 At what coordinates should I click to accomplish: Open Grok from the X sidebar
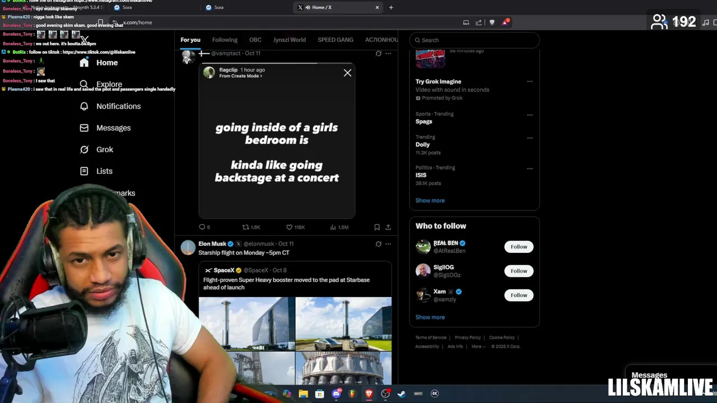coord(96,149)
